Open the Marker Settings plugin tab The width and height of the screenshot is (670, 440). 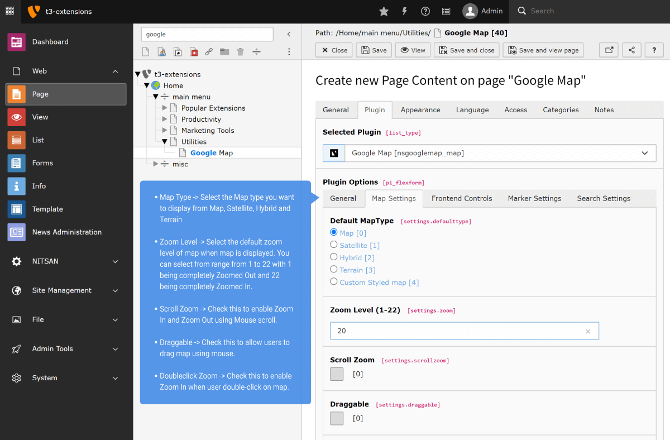(x=534, y=198)
